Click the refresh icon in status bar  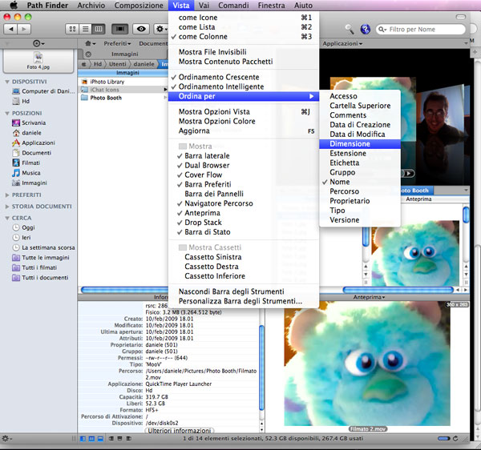[x=455, y=439]
